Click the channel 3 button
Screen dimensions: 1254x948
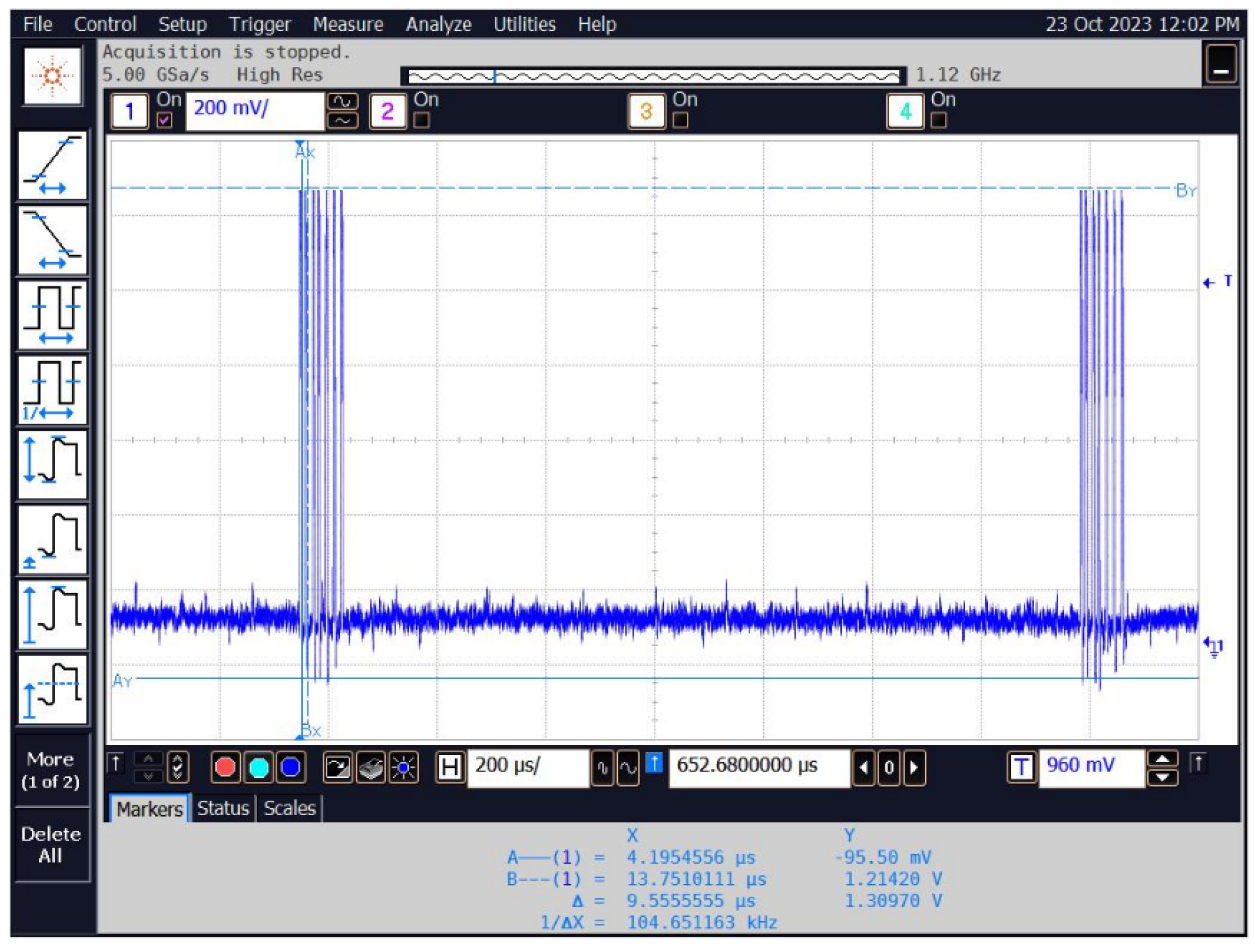pos(647,111)
